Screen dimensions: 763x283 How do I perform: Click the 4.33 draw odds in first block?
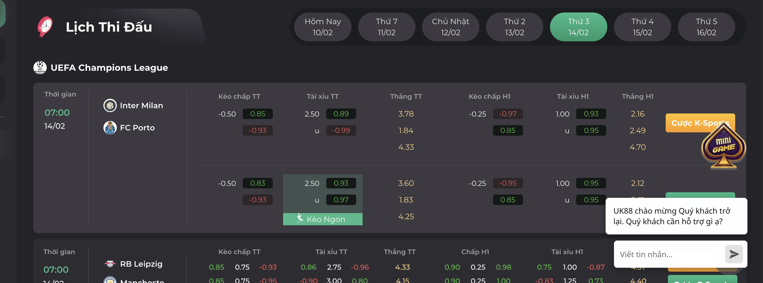(x=406, y=147)
